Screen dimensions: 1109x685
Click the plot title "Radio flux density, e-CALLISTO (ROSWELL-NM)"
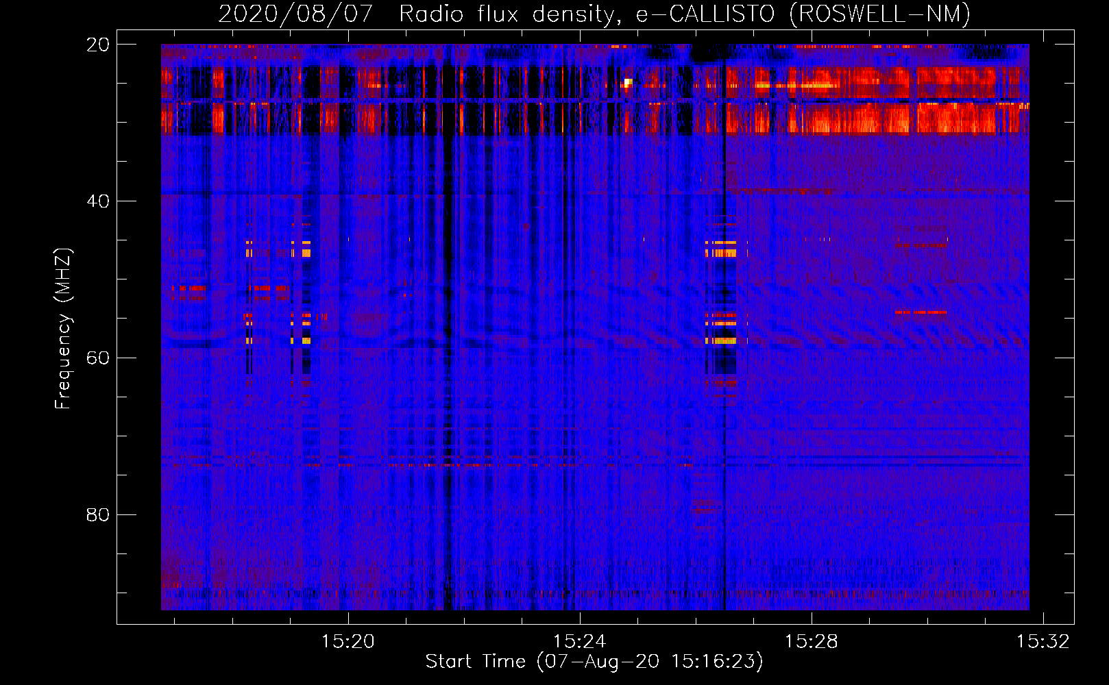[x=685, y=14]
